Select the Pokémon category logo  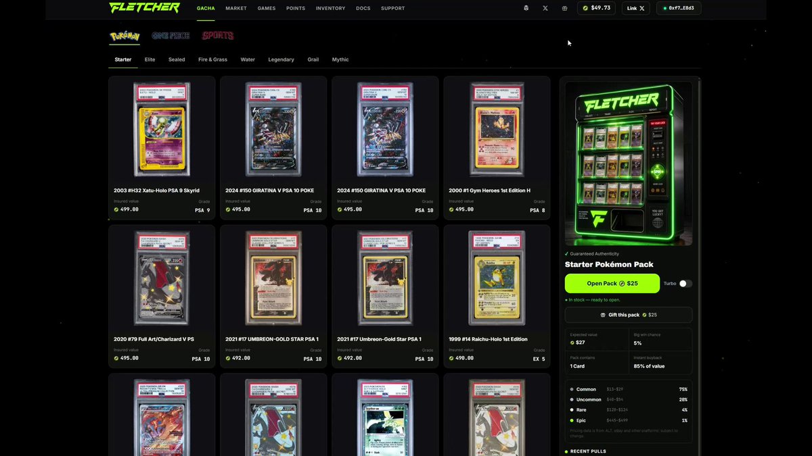click(125, 36)
